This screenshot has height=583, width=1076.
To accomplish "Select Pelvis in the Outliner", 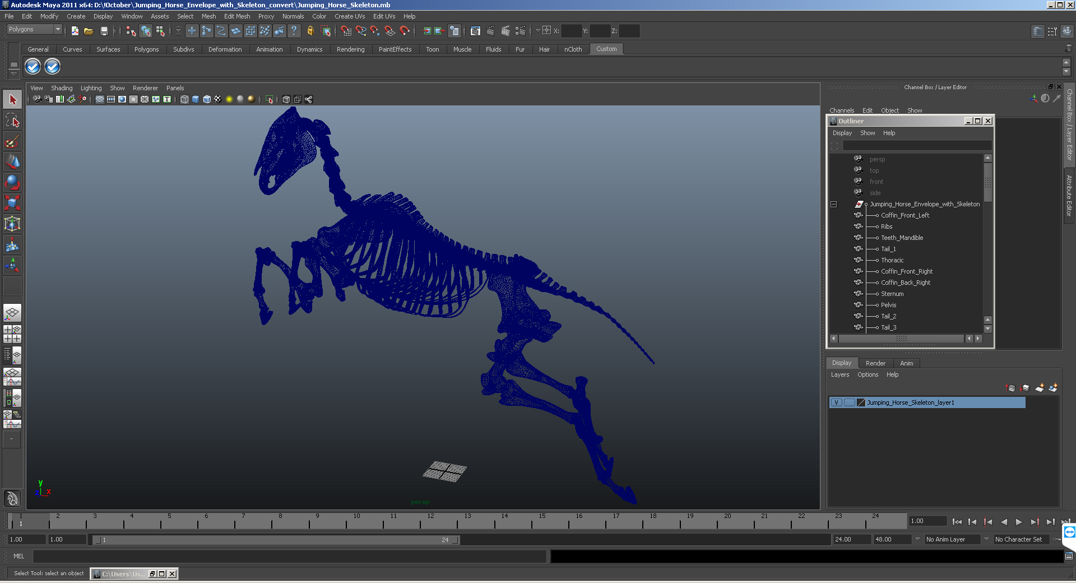I will tap(888, 305).
